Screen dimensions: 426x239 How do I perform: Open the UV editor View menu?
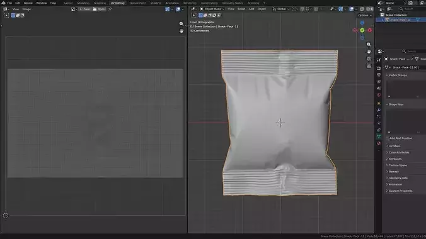coord(16,9)
